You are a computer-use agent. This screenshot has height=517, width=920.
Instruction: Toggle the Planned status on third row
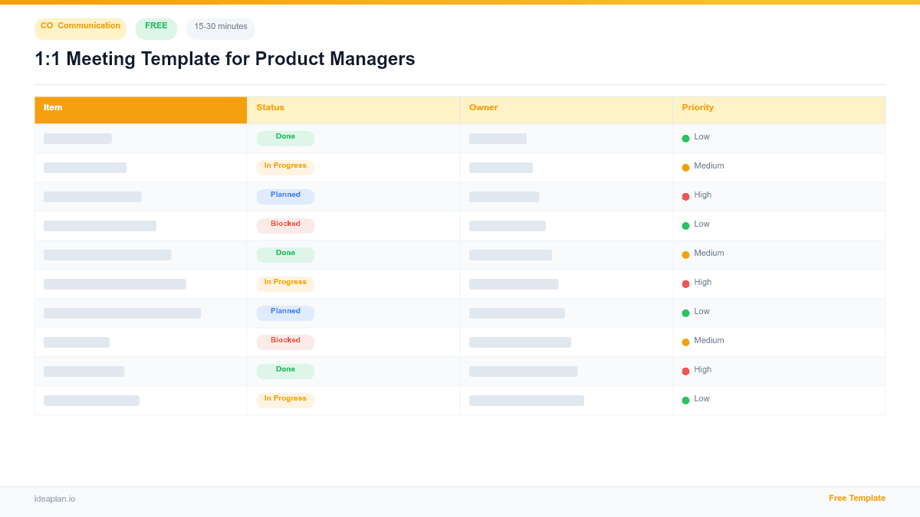point(285,195)
